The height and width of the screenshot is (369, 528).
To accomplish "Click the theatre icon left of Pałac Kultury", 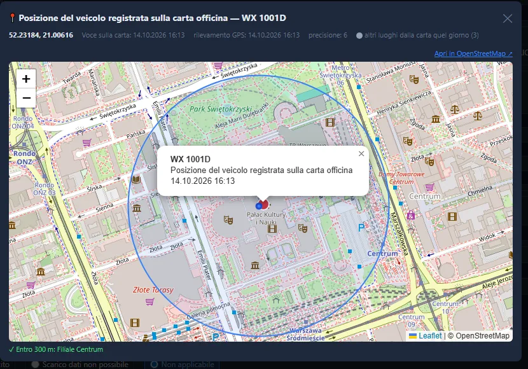I will [228, 220].
